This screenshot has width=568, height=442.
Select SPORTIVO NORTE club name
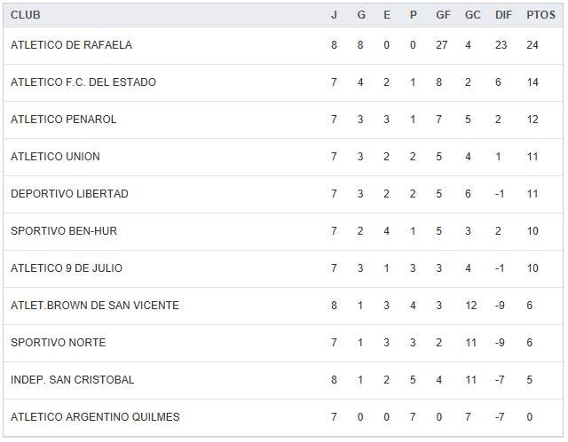click(x=58, y=343)
